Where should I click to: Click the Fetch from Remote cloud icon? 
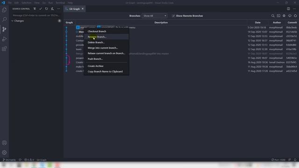pyautogui.click(x=290, y=16)
